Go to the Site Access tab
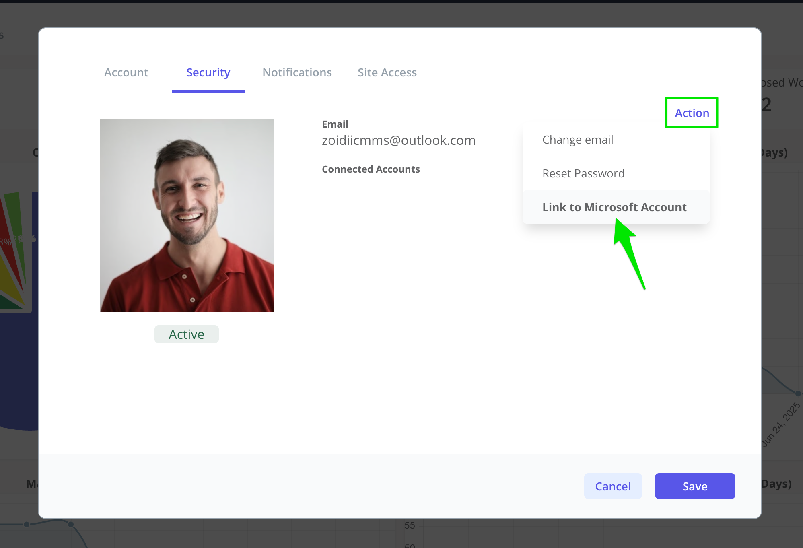 [x=387, y=72]
